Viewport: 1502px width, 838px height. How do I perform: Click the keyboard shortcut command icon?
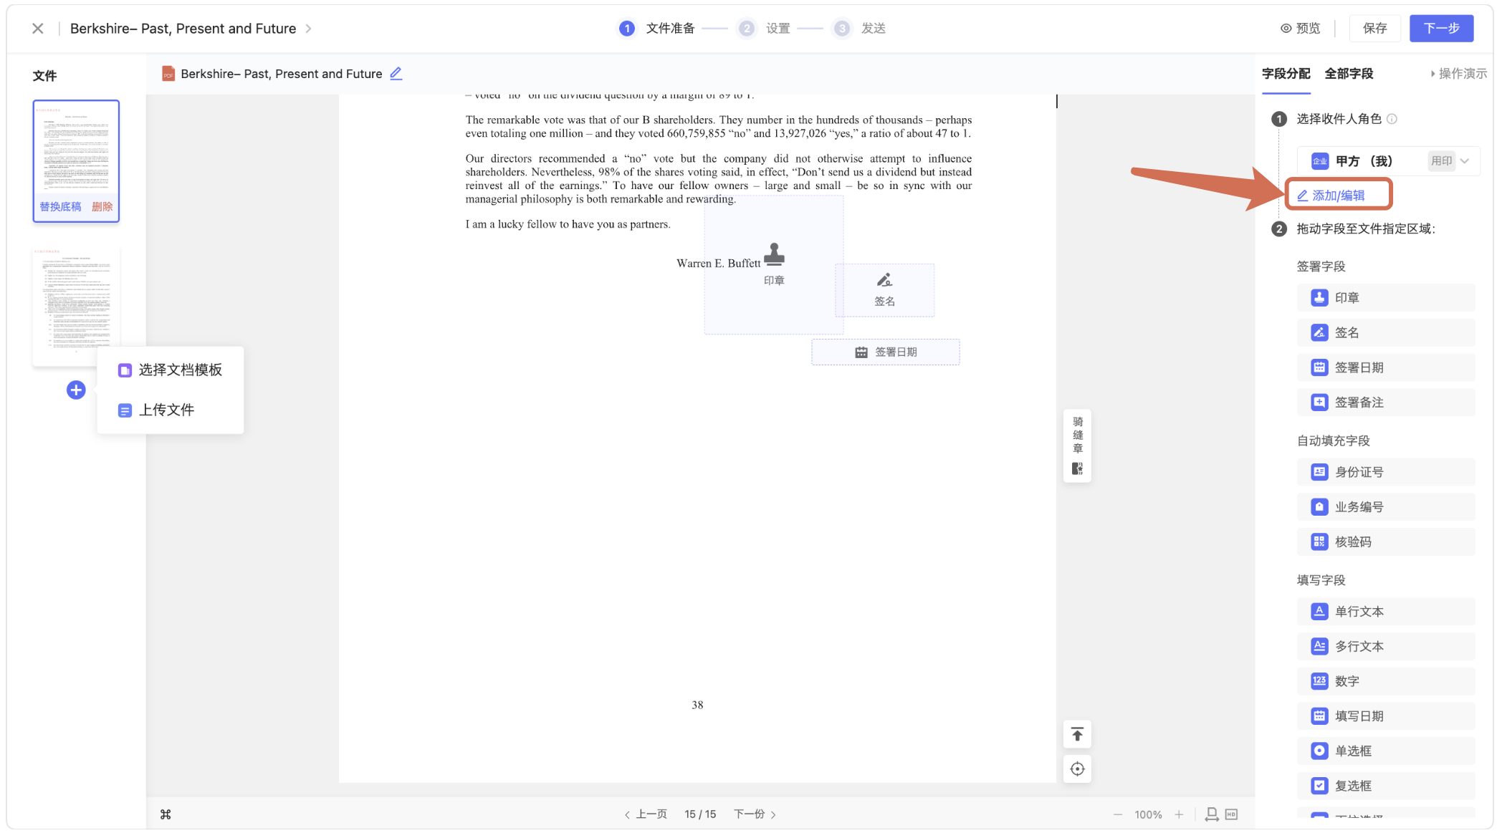pos(166,814)
